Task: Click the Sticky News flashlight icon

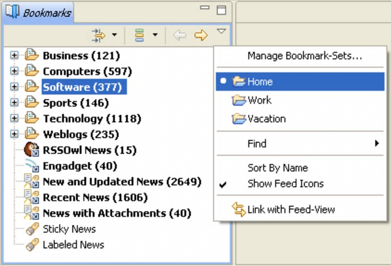Action: pos(32,229)
